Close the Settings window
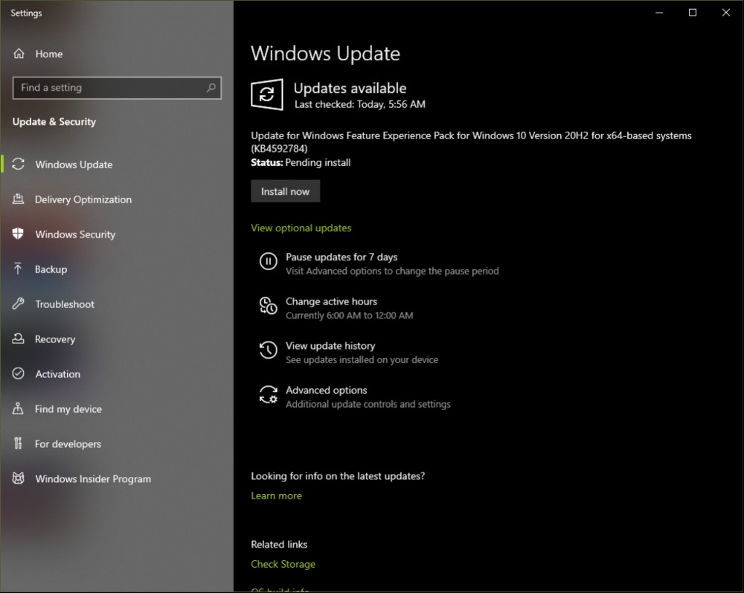Viewport: 744px width, 593px height. pyautogui.click(x=726, y=13)
